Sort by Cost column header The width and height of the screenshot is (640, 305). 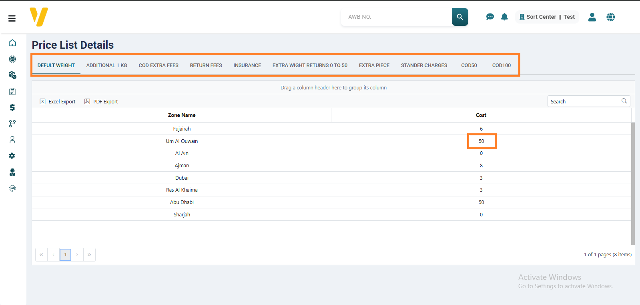(x=481, y=115)
